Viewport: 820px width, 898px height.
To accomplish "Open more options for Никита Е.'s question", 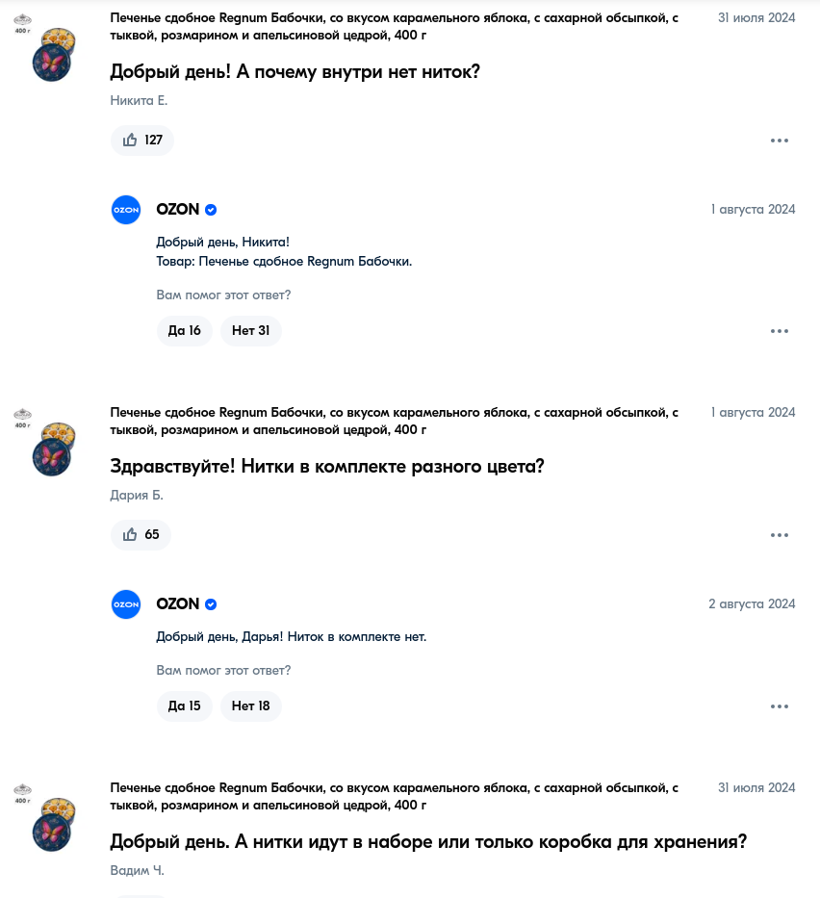I will click(x=780, y=141).
